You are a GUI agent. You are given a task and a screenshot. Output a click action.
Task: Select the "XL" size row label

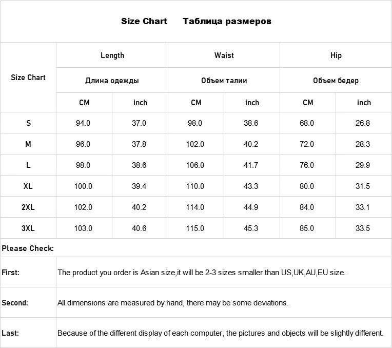coord(28,186)
